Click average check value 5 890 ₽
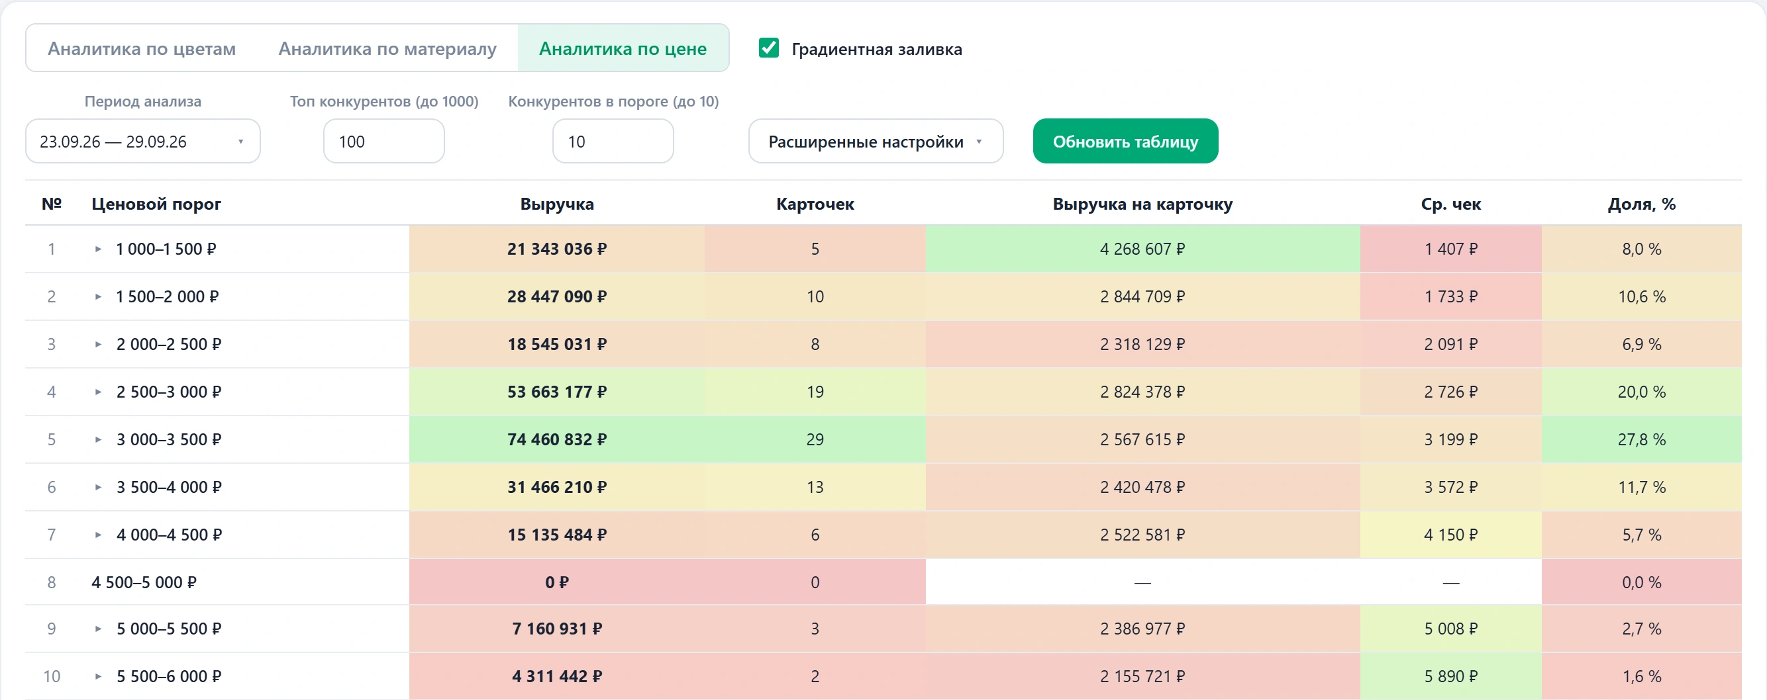This screenshot has height=700, width=1767. tap(1451, 677)
